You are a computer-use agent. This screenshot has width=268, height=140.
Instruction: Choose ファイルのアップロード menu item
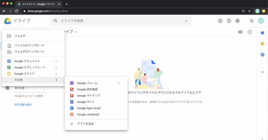coord(33,45)
